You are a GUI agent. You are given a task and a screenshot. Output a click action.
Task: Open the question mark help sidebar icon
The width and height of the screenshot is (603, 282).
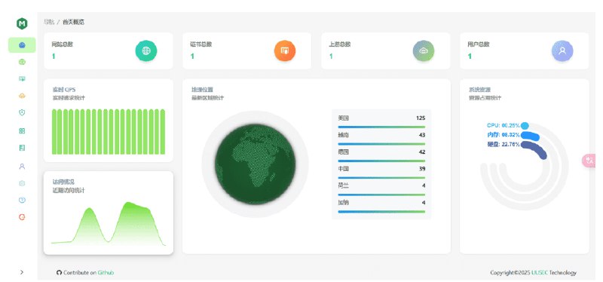[22, 200]
